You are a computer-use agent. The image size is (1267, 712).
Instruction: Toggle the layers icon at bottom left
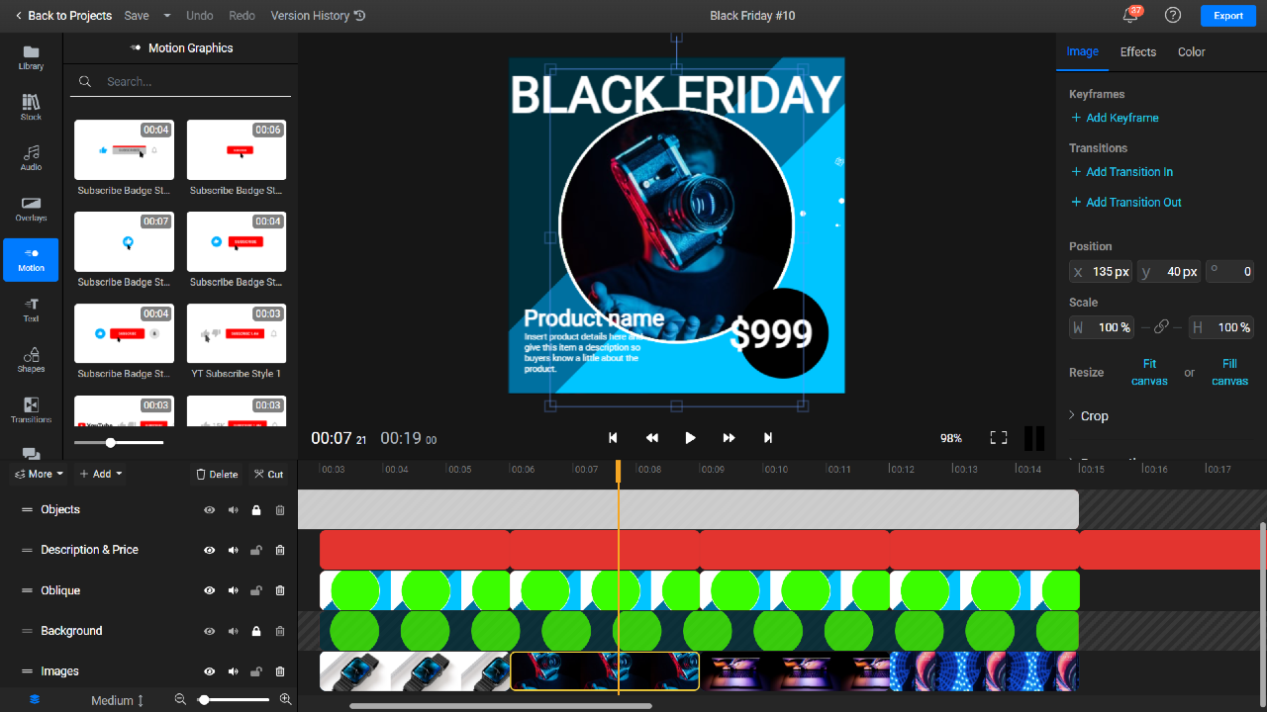35,699
